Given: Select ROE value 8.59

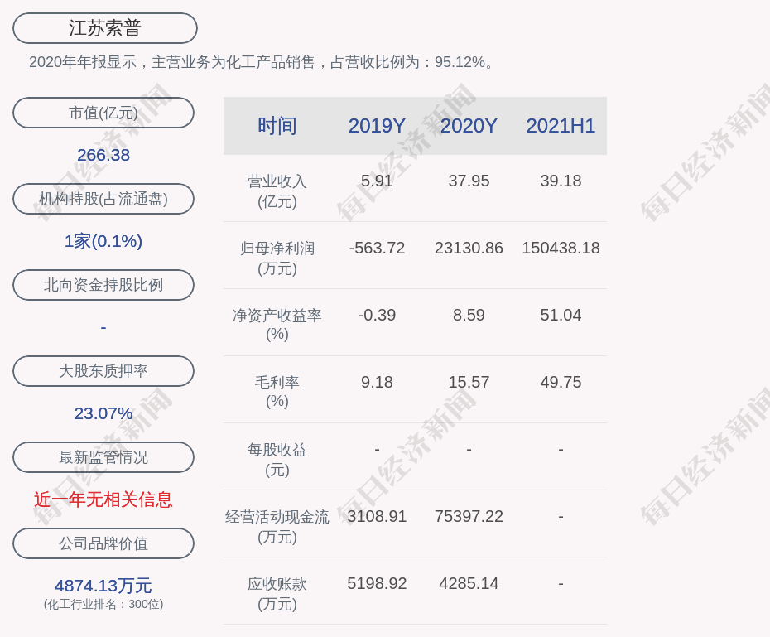Looking at the screenshot, I should pyautogui.click(x=469, y=315).
